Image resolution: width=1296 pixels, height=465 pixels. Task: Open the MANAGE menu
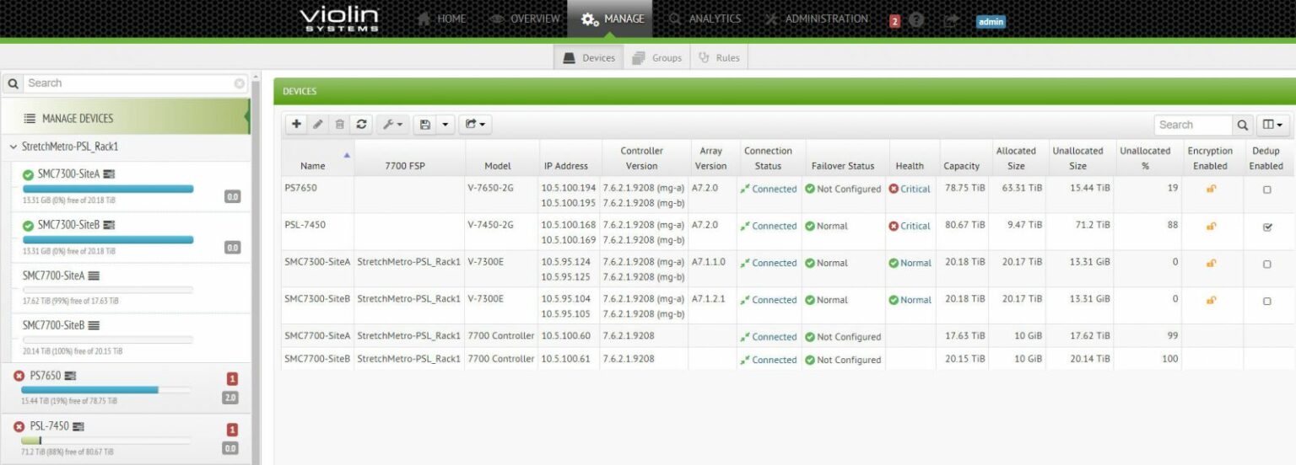tap(609, 19)
